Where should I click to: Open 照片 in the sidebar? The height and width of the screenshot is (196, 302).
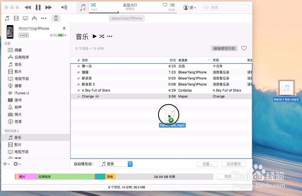15,115
